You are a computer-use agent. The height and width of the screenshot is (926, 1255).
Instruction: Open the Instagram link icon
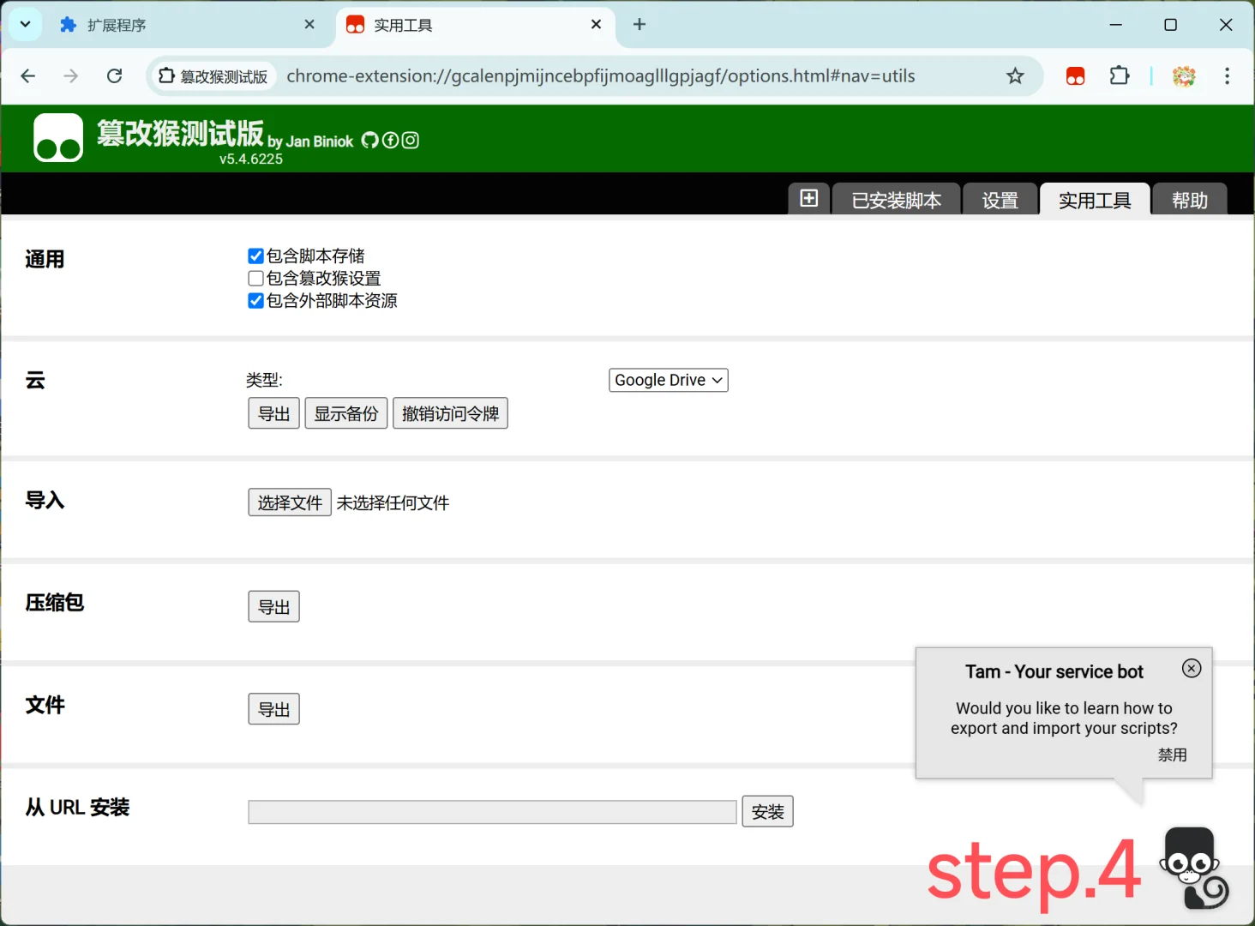(x=411, y=140)
